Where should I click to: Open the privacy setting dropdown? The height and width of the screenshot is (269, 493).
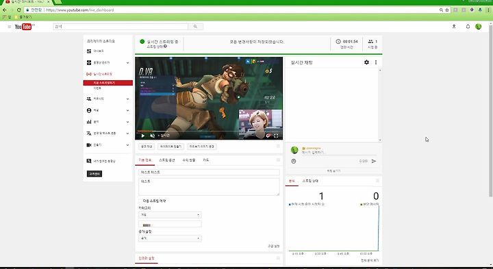pos(170,238)
